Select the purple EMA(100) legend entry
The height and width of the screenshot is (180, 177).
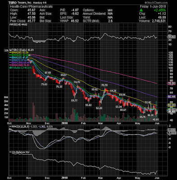pos(20,63)
